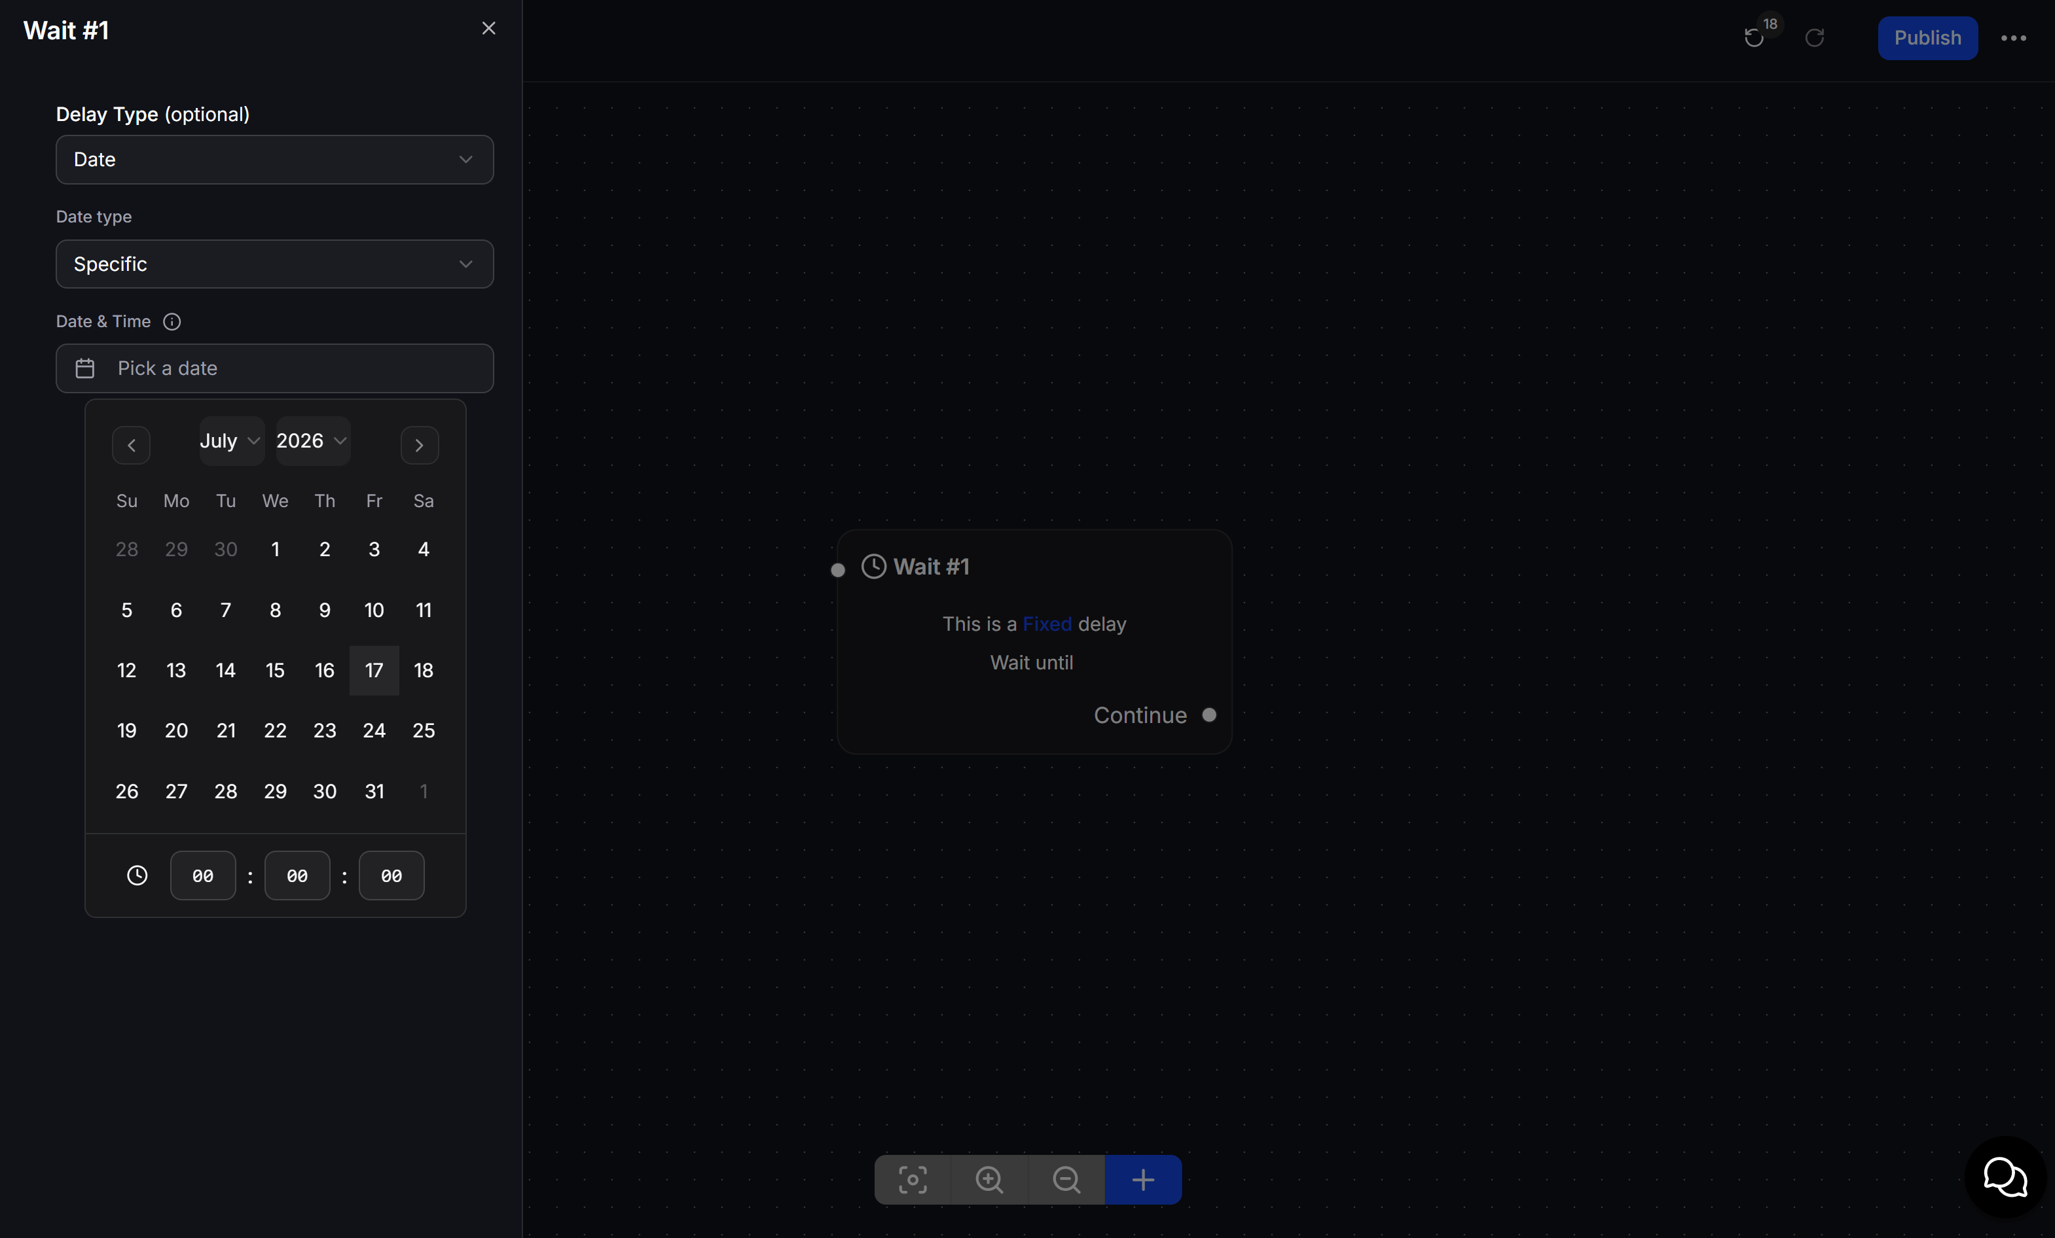2055x1238 pixels.
Task: Go to the previous month in calendar
Action: (131, 445)
